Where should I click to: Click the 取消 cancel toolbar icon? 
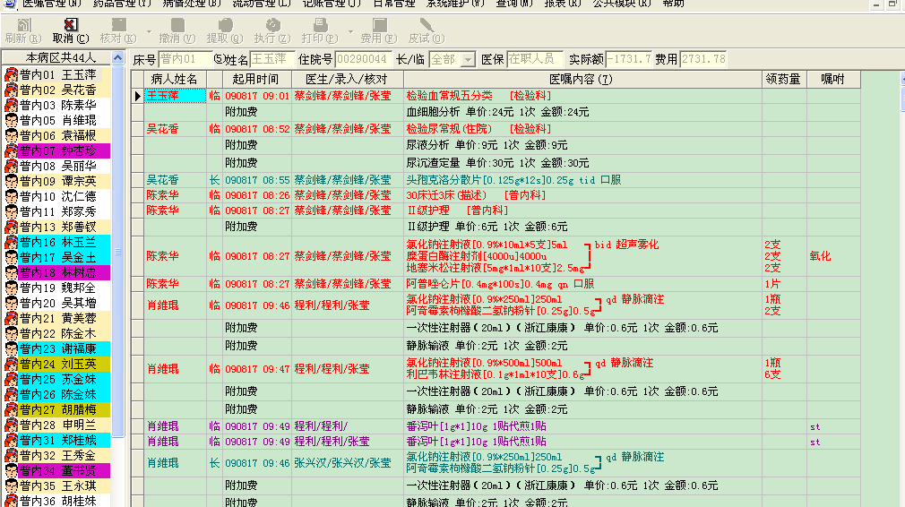[x=71, y=24]
